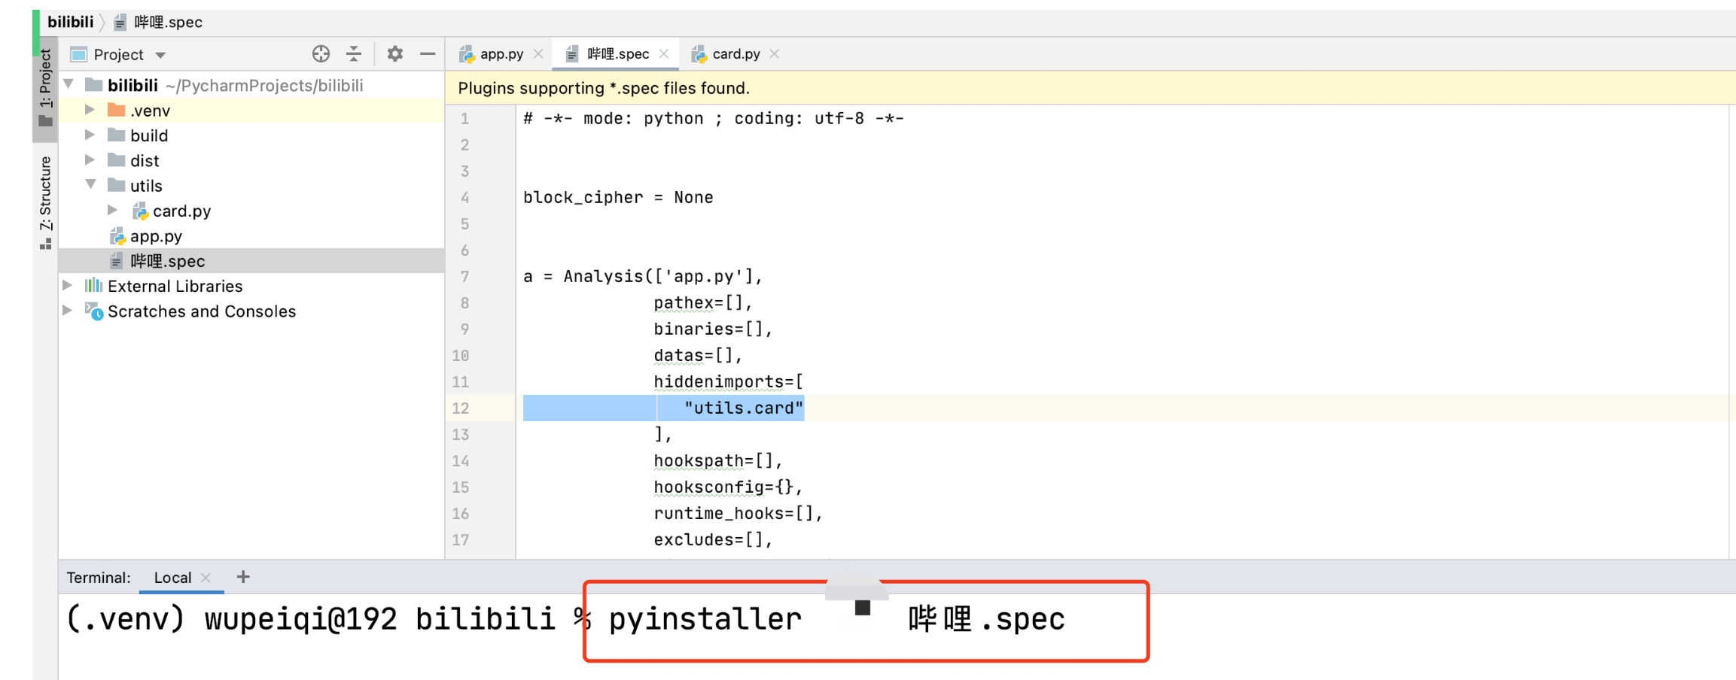Click the Terminal: label in bottom panel
Image resolution: width=1736 pixels, height=680 pixels.
click(x=98, y=577)
